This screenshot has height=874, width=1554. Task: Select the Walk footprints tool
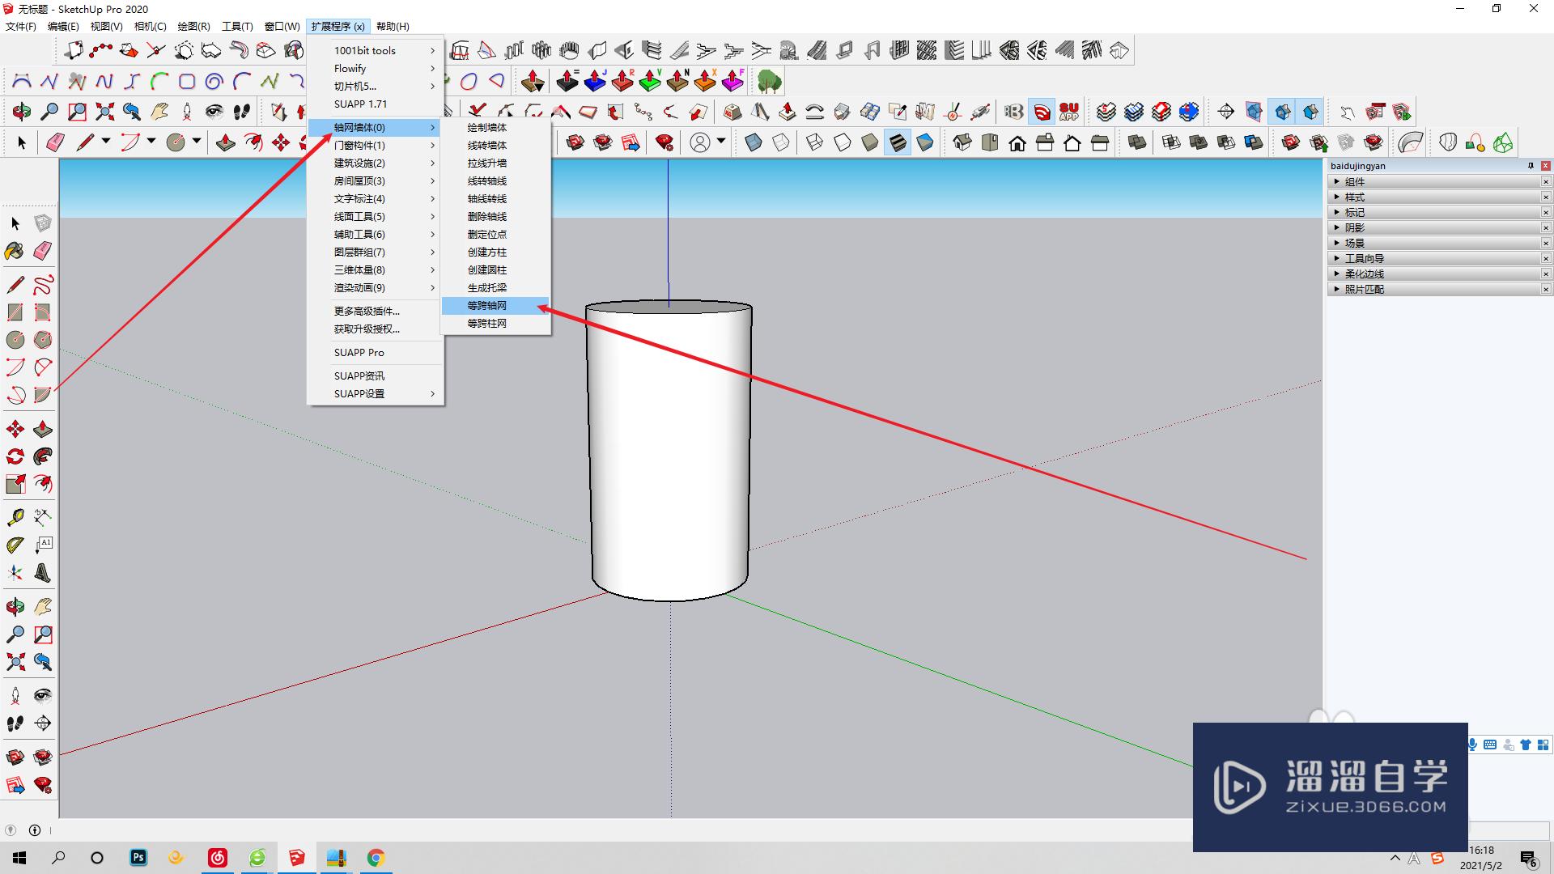(15, 723)
